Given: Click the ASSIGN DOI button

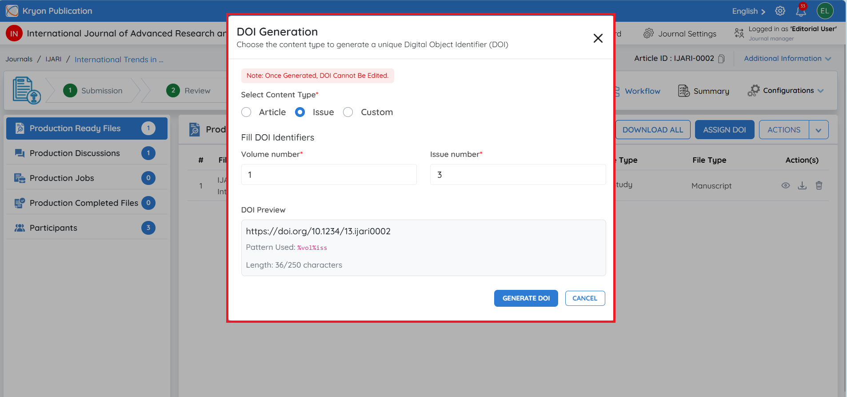Looking at the screenshot, I should coord(725,130).
